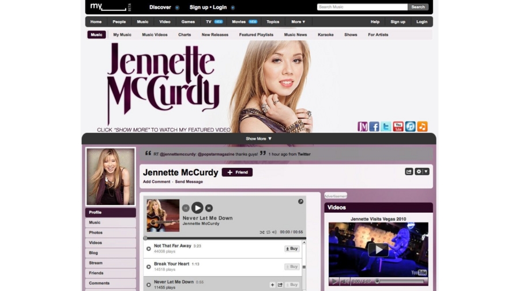This screenshot has height=291, width=519.
Task: Toggle shuffle in the music player
Action: 262,232
